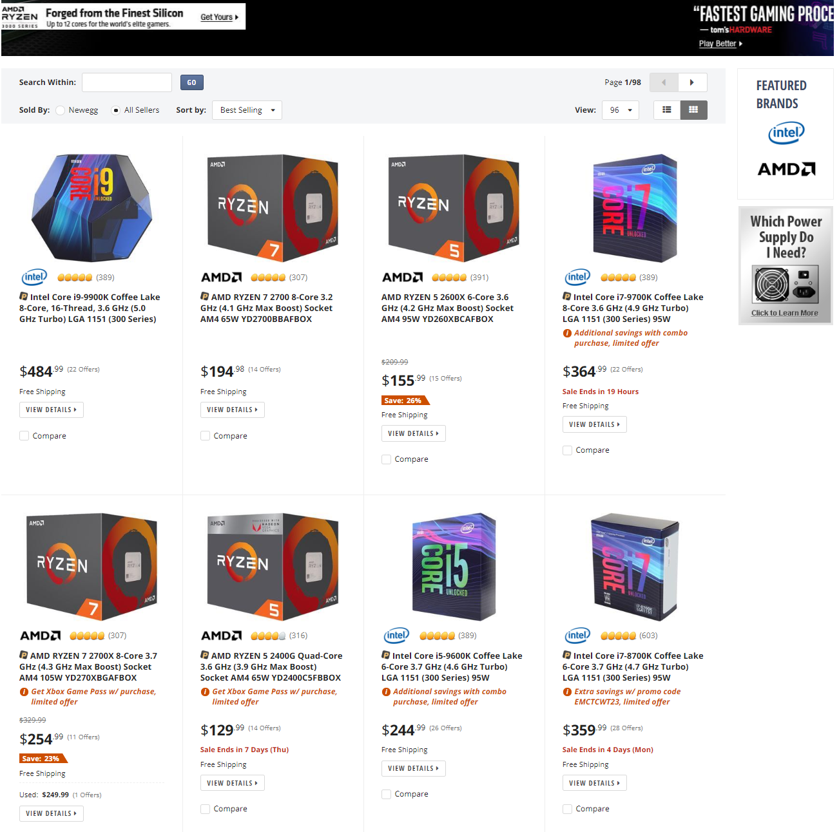Check Compare for AMD Ryzen 5 2600X
Viewport: 839px width, 832px height.
click(387, 459)
